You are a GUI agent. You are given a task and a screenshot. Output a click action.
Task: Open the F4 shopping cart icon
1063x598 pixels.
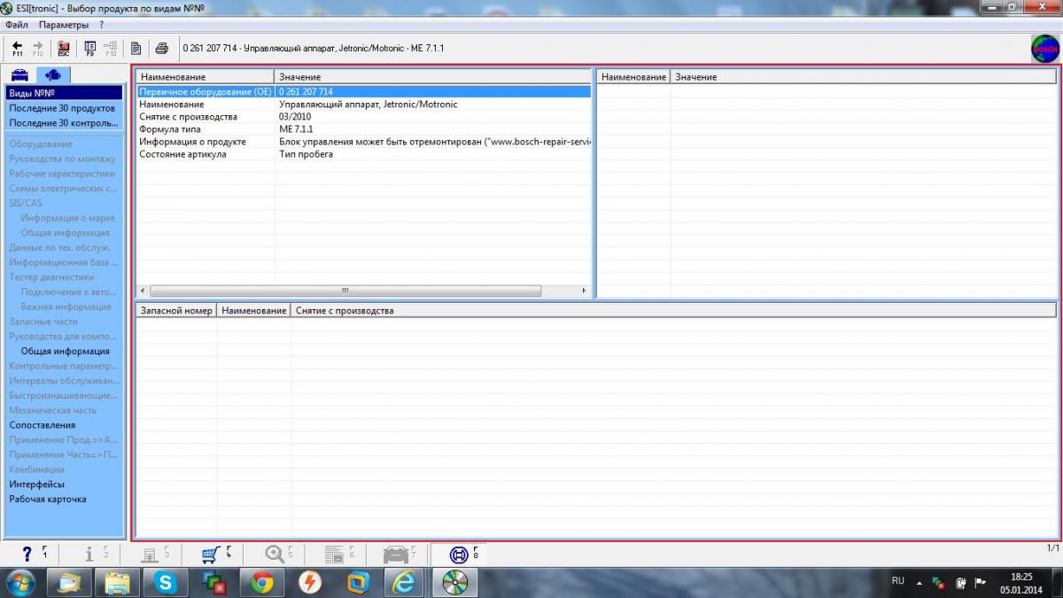point(215,555)
